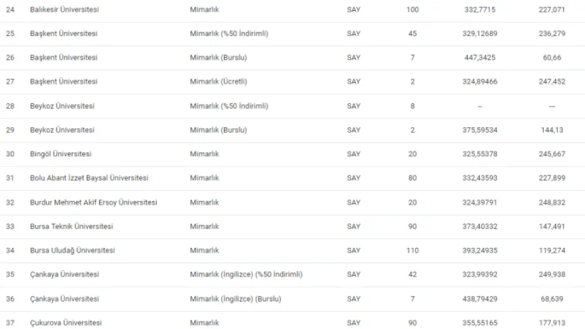Open Bolu Abant İzzet Baysal Üniversitesi row

click(x=292, y=178)
